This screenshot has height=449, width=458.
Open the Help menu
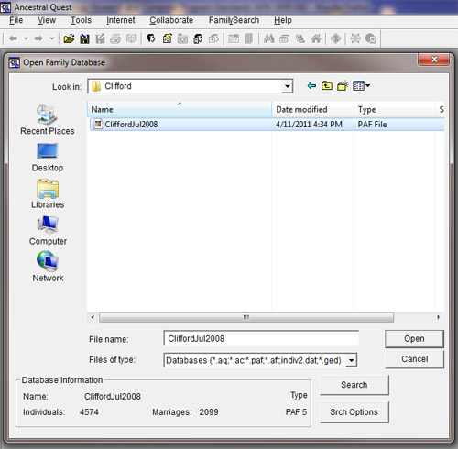click(283, 20)
